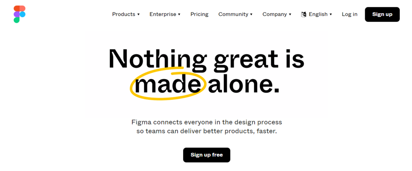Click the language translate icon
Viewport: 412px width, 171px height.
[x=303, y=14]
